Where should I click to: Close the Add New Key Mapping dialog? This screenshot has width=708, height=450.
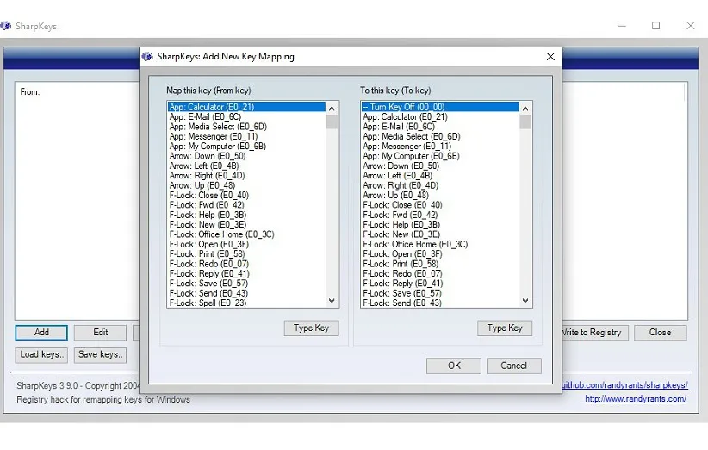point(550,57)
